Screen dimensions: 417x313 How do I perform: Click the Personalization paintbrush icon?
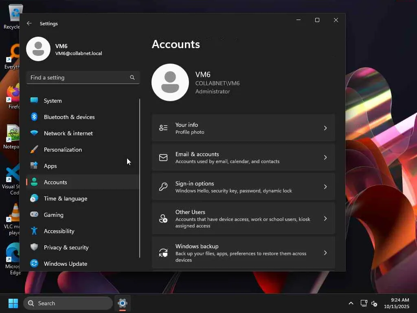[34, 149]
